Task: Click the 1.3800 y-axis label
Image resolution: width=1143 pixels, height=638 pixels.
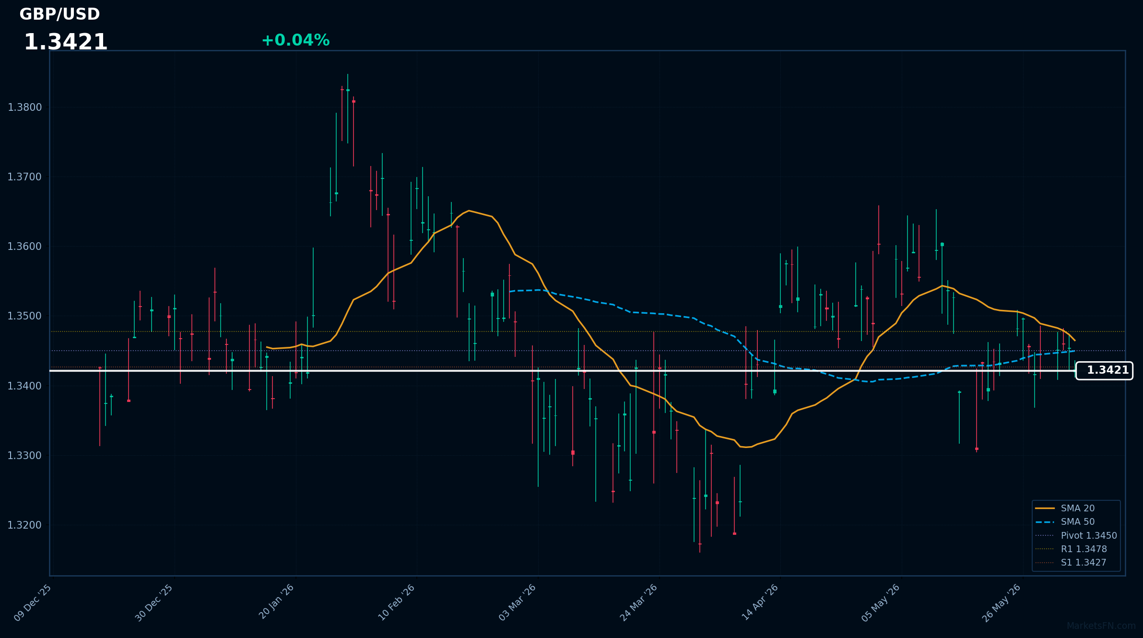Action: 25,107
